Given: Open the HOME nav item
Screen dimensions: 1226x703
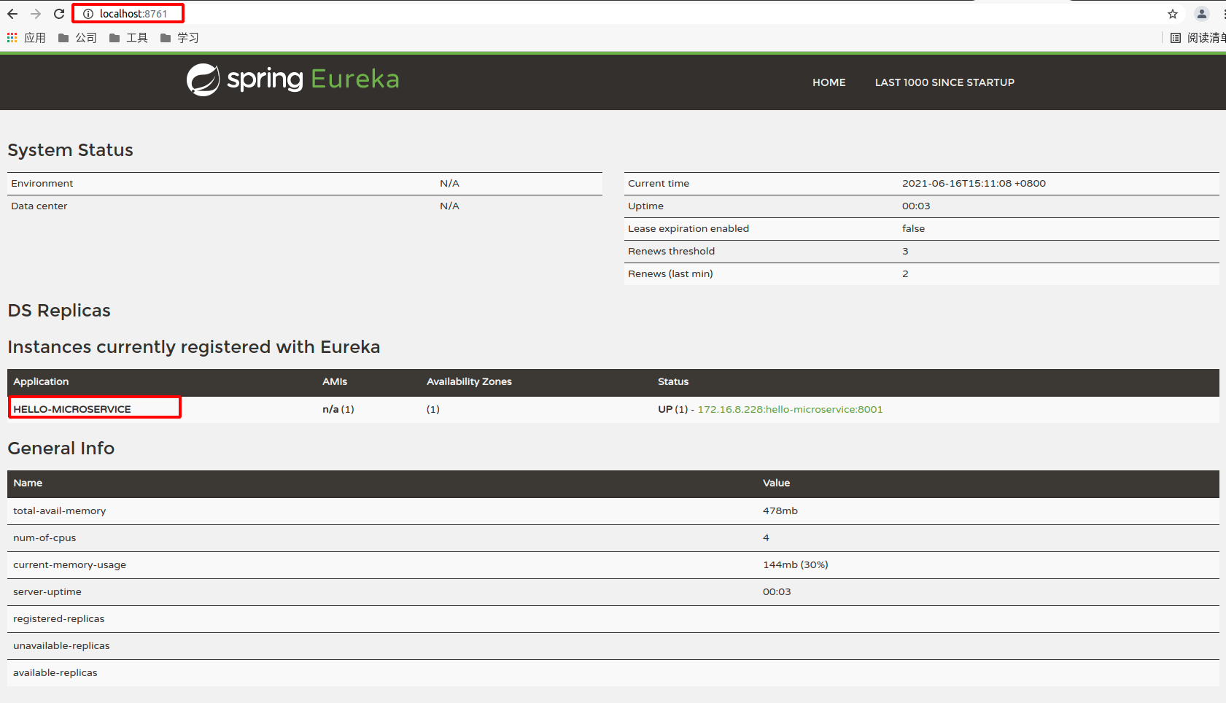Looking at the screenshot, I should 829,82.
